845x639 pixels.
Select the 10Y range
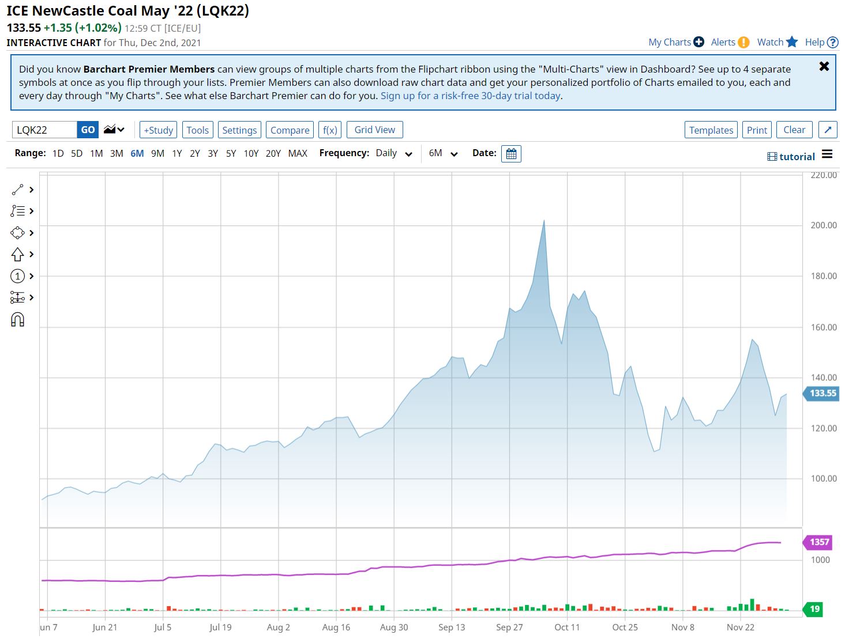tap(251, 153)
